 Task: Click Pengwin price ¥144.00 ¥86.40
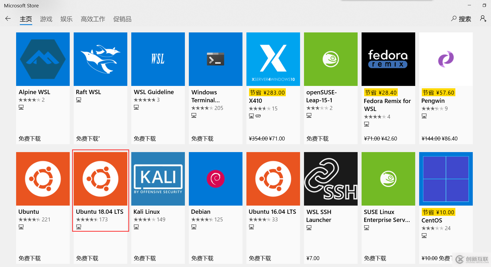(x=439, y=139)
